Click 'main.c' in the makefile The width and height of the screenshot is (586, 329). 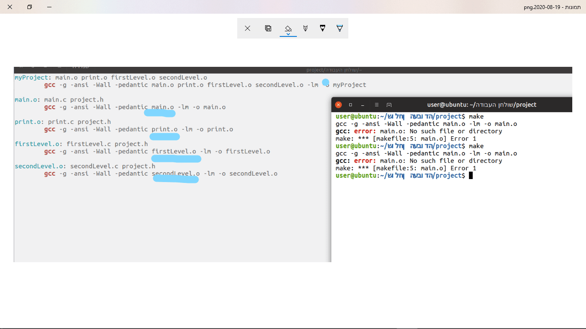(x=55, y=100)
